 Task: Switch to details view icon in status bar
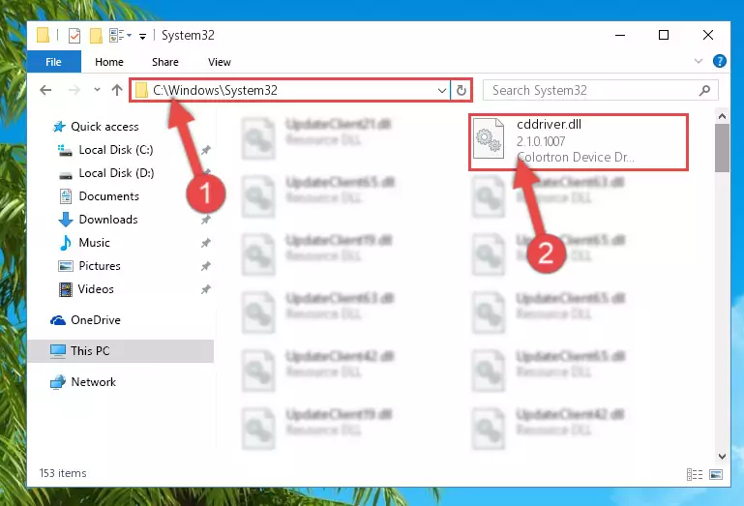coord(695,474)
